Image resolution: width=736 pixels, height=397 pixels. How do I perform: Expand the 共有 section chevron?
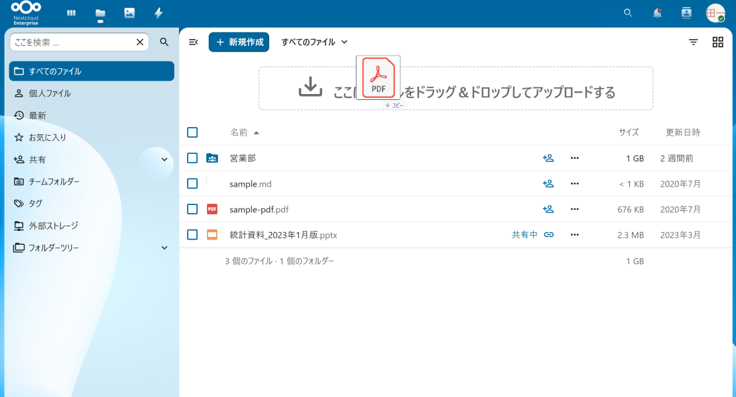(x=164, y=159)
